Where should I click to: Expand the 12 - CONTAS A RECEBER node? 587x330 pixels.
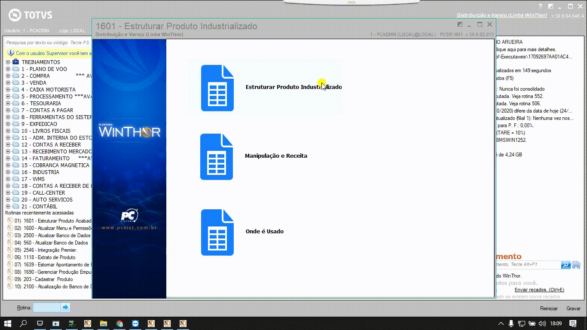pyautogui.click(x=8, y=145)
